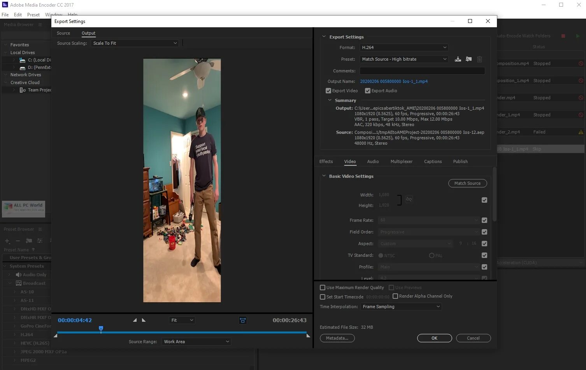Screen dimensions: 586x370
Task: Switch to the Audio tab
Action: tap(373, 161)
